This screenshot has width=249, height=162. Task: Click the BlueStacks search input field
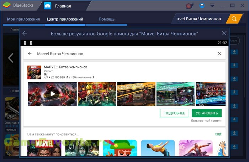199,19
